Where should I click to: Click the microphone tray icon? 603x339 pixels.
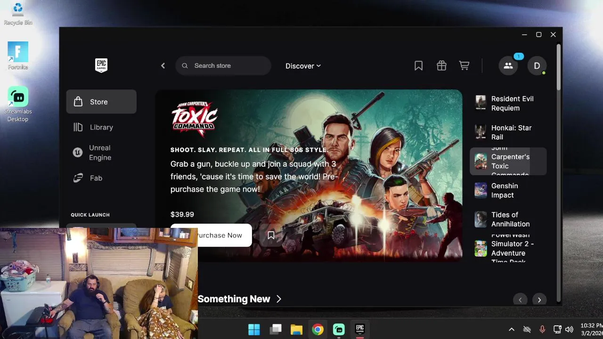tap(542, 330)
